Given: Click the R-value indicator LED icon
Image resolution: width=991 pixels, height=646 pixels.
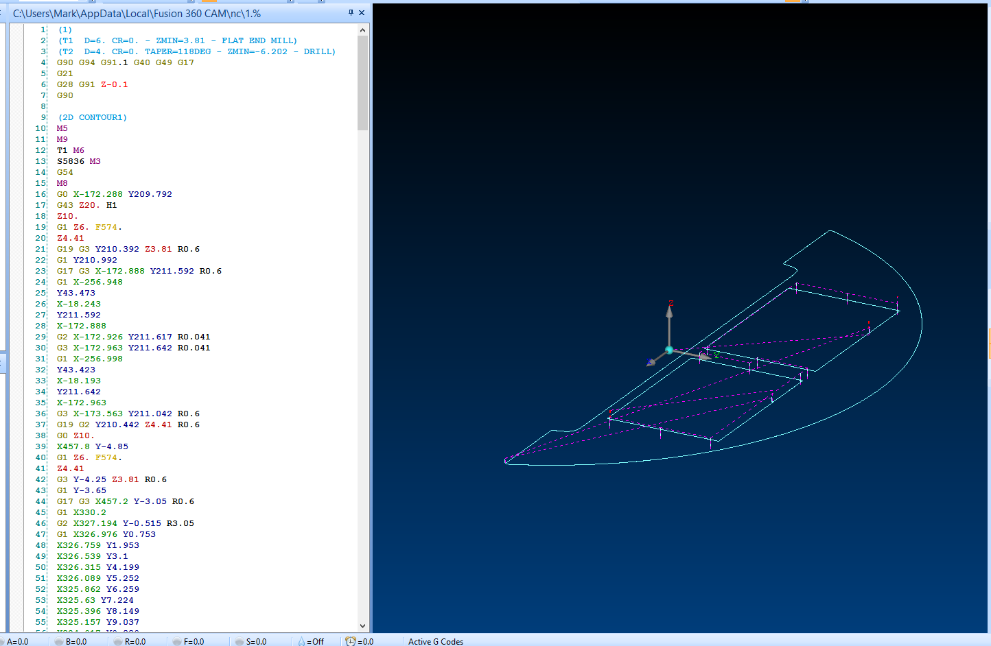Looking at the screenshot, I should pyautogui.click(x=118, y=641).
